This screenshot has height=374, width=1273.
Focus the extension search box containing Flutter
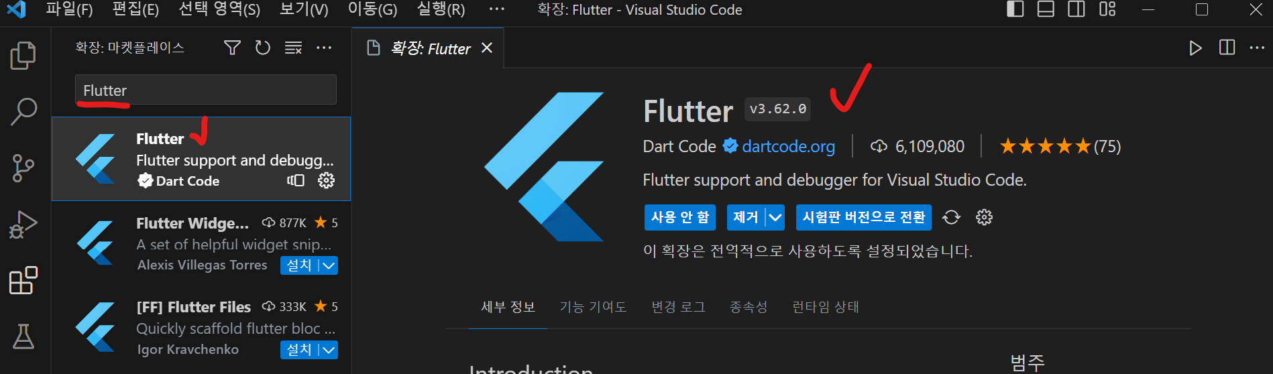(206, 90)
